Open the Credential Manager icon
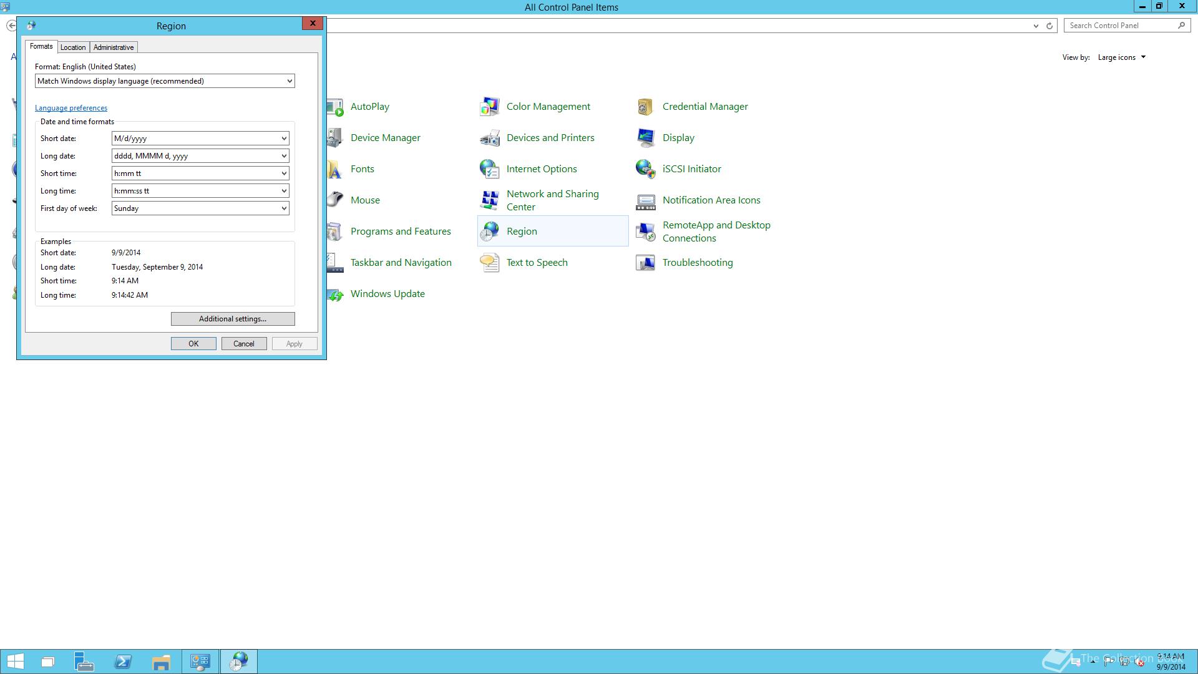1198x674 pixels. [x=645, y=107]
